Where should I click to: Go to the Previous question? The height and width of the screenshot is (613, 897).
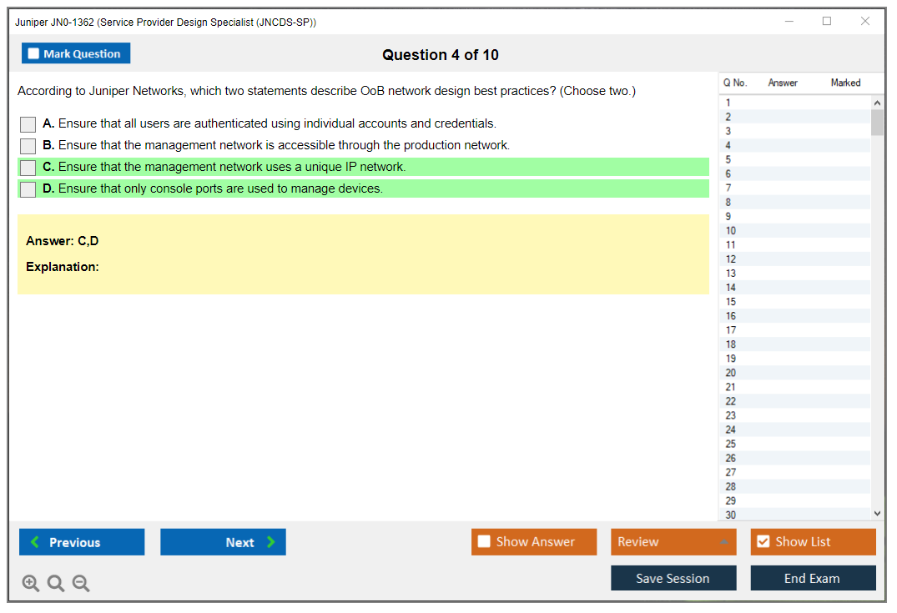(x=82, y=542)
